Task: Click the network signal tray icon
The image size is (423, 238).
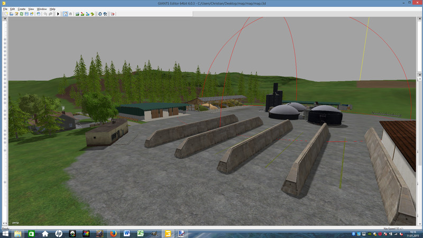Action: (396, 234)
